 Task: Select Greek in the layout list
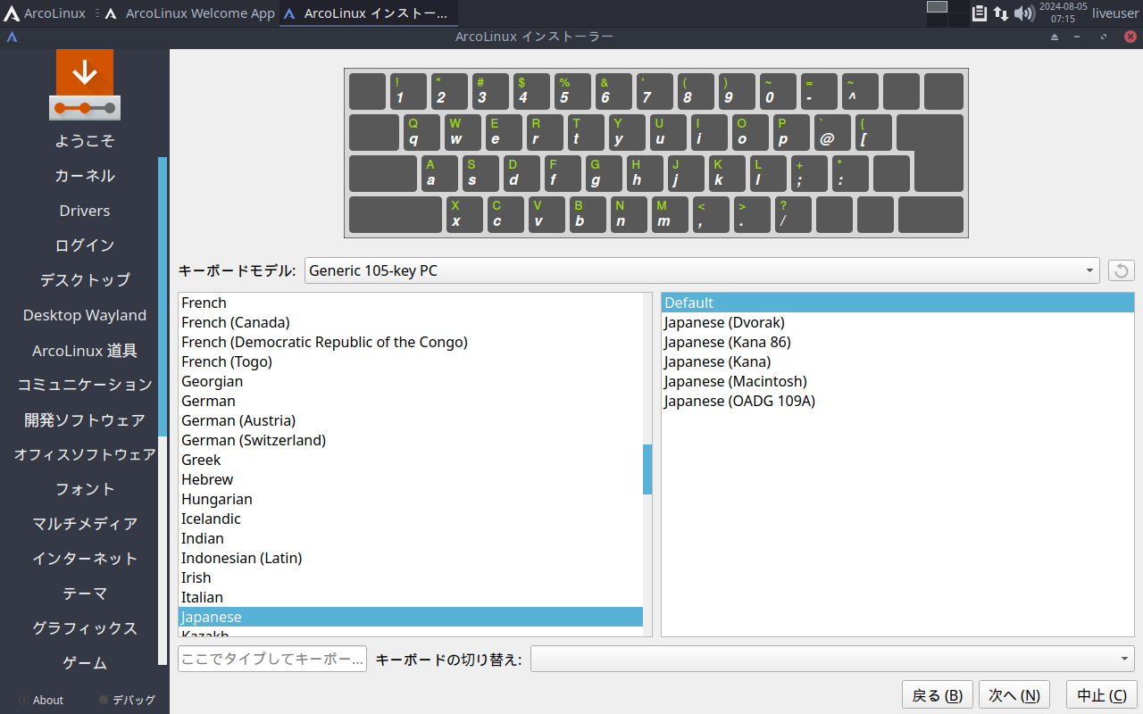click(411, 460)
